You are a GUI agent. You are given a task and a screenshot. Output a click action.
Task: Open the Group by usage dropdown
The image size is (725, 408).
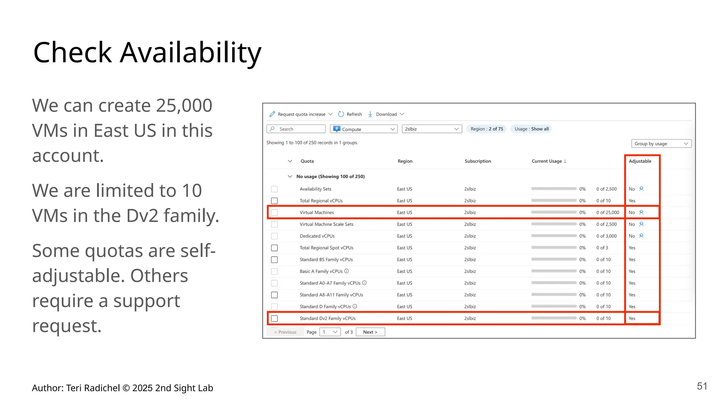(x=661, y=143)
